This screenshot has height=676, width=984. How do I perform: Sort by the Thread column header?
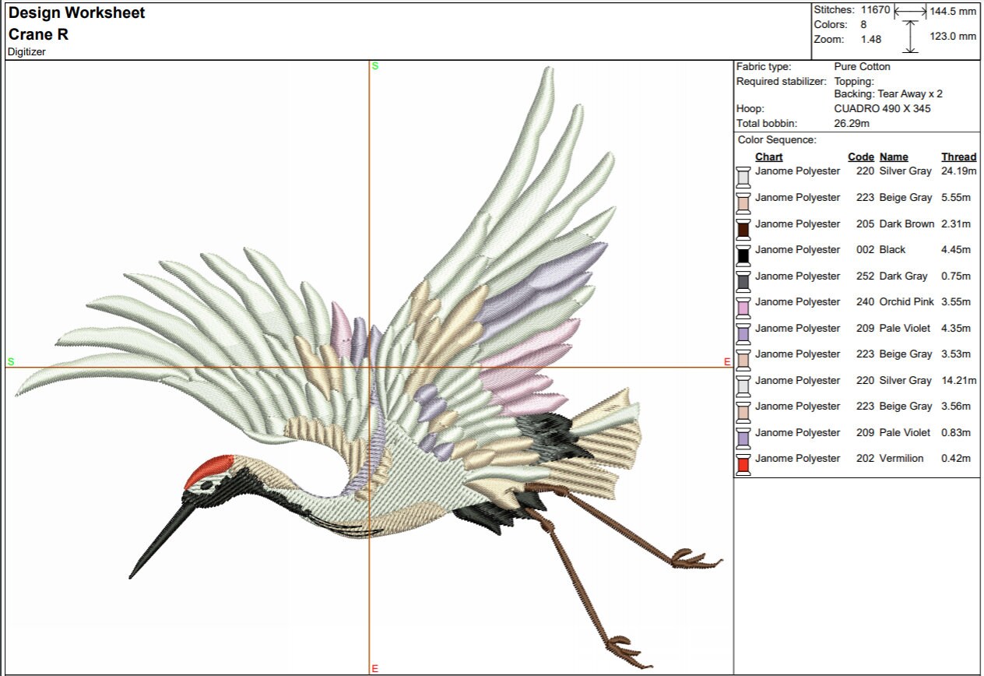(x=958, y=157)
